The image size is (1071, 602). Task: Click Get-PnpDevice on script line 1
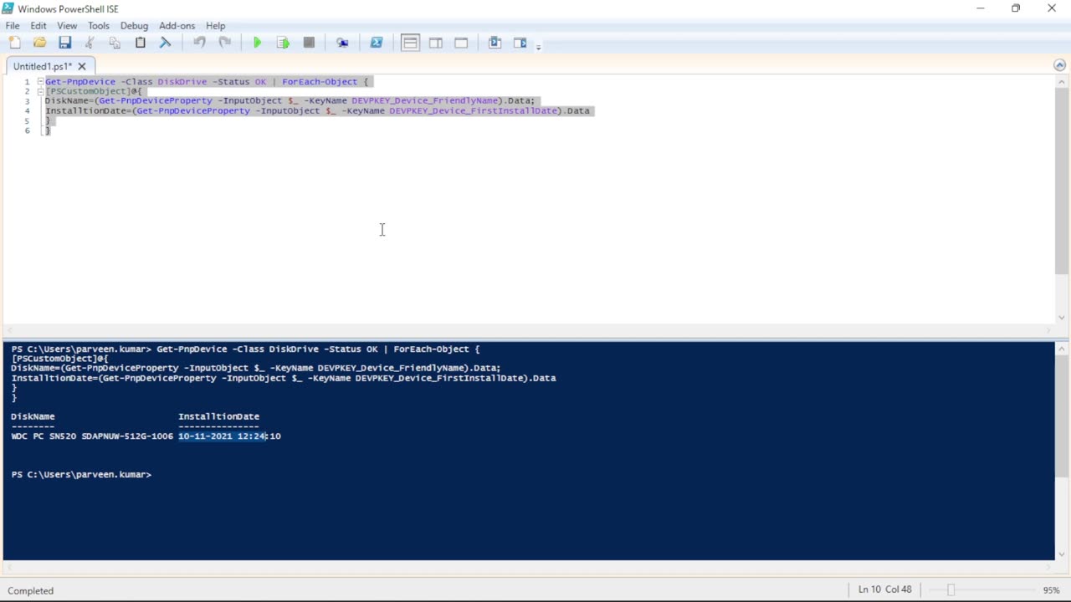(x=80, y=82)
